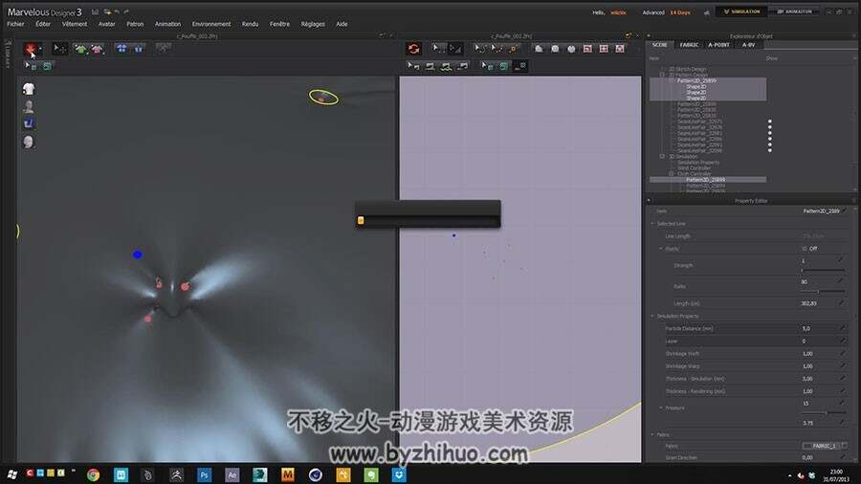This screenshot has width=861, height=484.
Task: Select the 3D select/move arrow tool
Action: (59, 49)
